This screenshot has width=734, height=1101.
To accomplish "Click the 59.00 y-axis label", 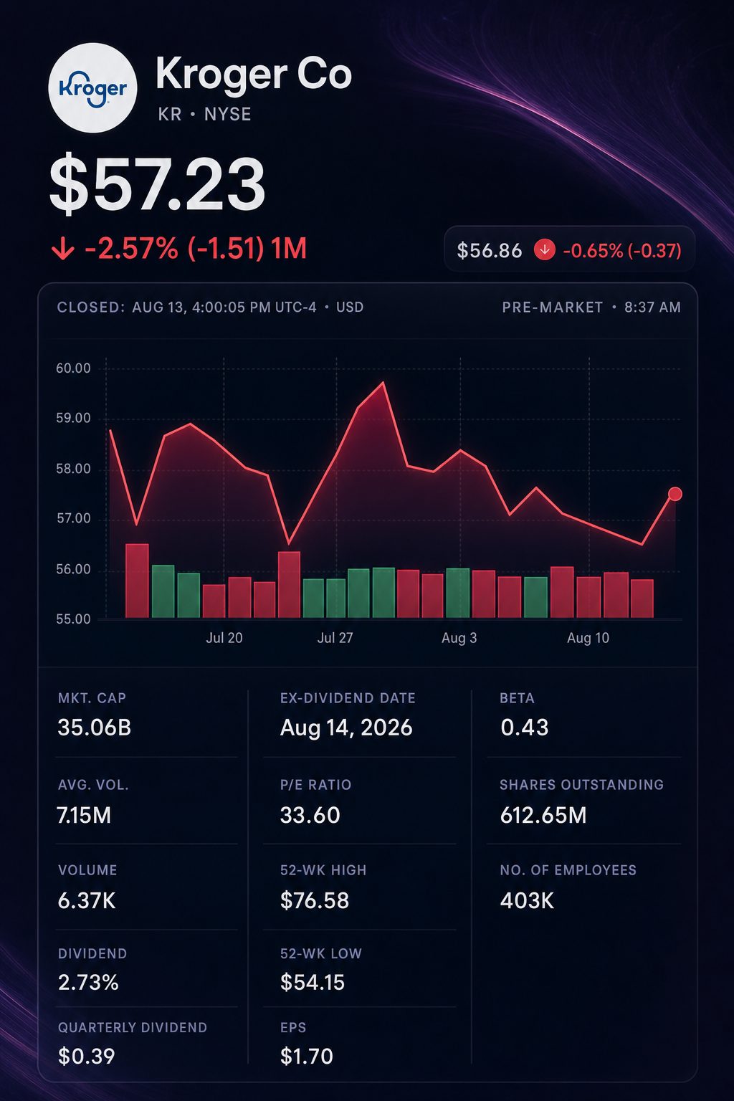I will tap(73, 419).
